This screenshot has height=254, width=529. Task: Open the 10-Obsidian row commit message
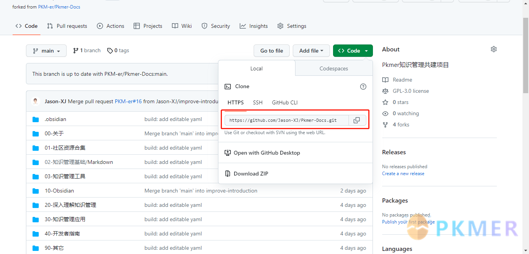click(x=201, y=191)
